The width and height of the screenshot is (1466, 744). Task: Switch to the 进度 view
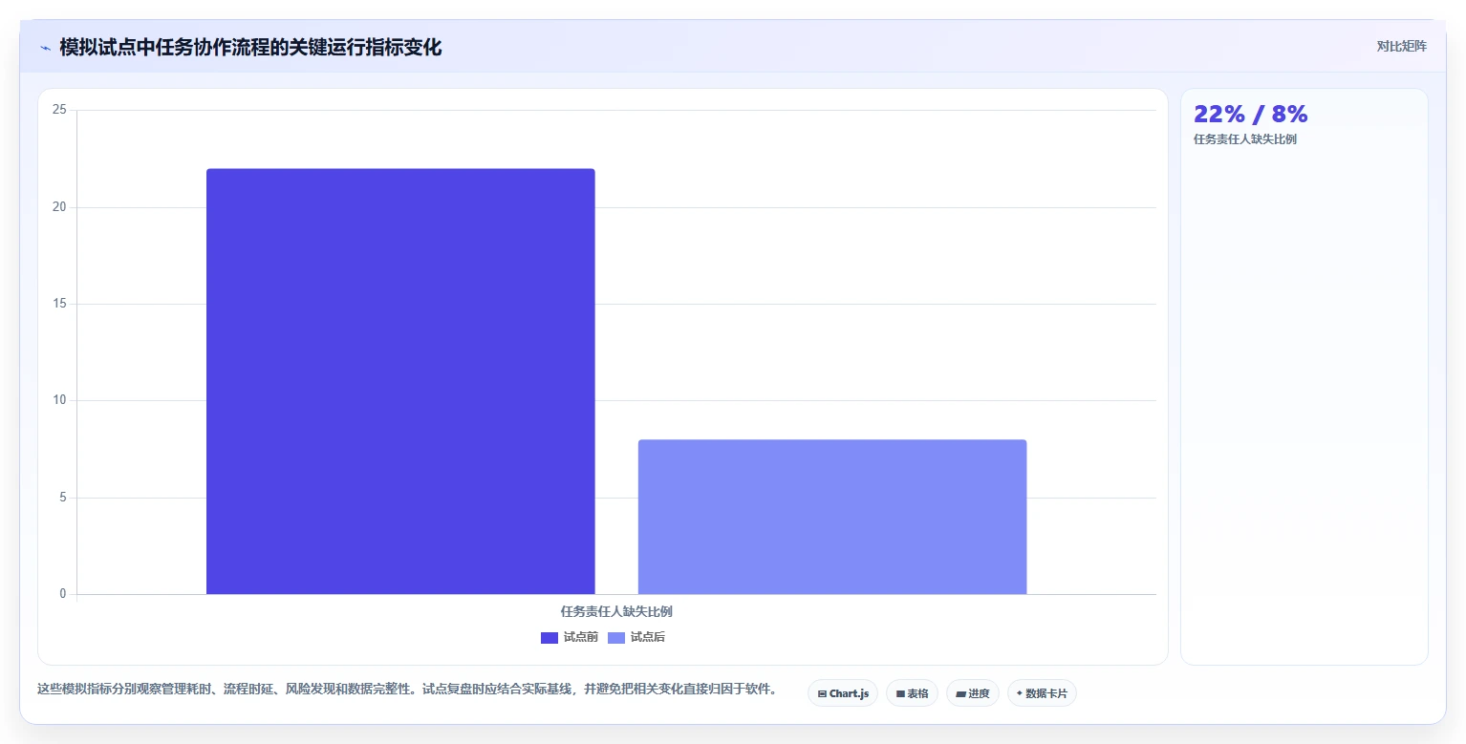pos(973,693)
